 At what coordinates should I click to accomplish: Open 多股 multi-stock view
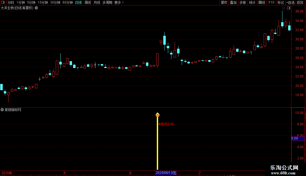pyautogui.click(x=243, y=2)
